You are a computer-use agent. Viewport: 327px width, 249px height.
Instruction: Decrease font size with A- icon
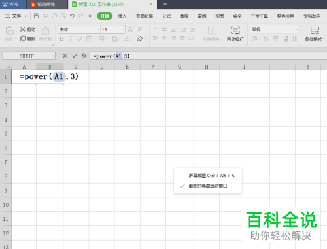(140, 29)
